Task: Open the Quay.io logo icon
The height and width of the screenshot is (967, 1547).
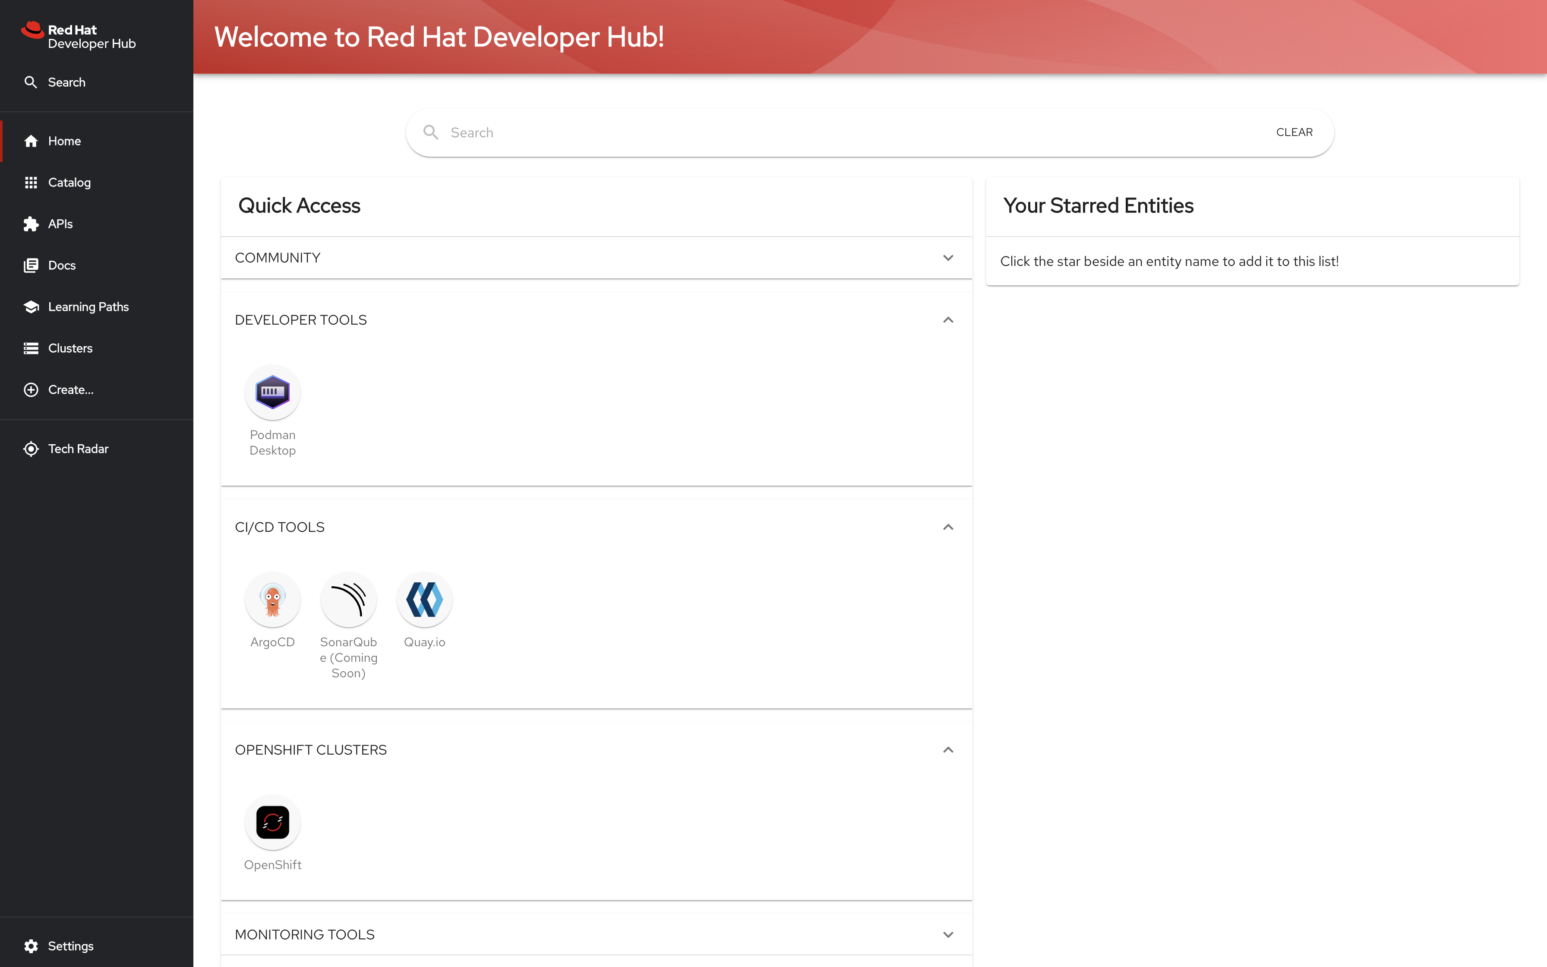Action: pos(424,599)
